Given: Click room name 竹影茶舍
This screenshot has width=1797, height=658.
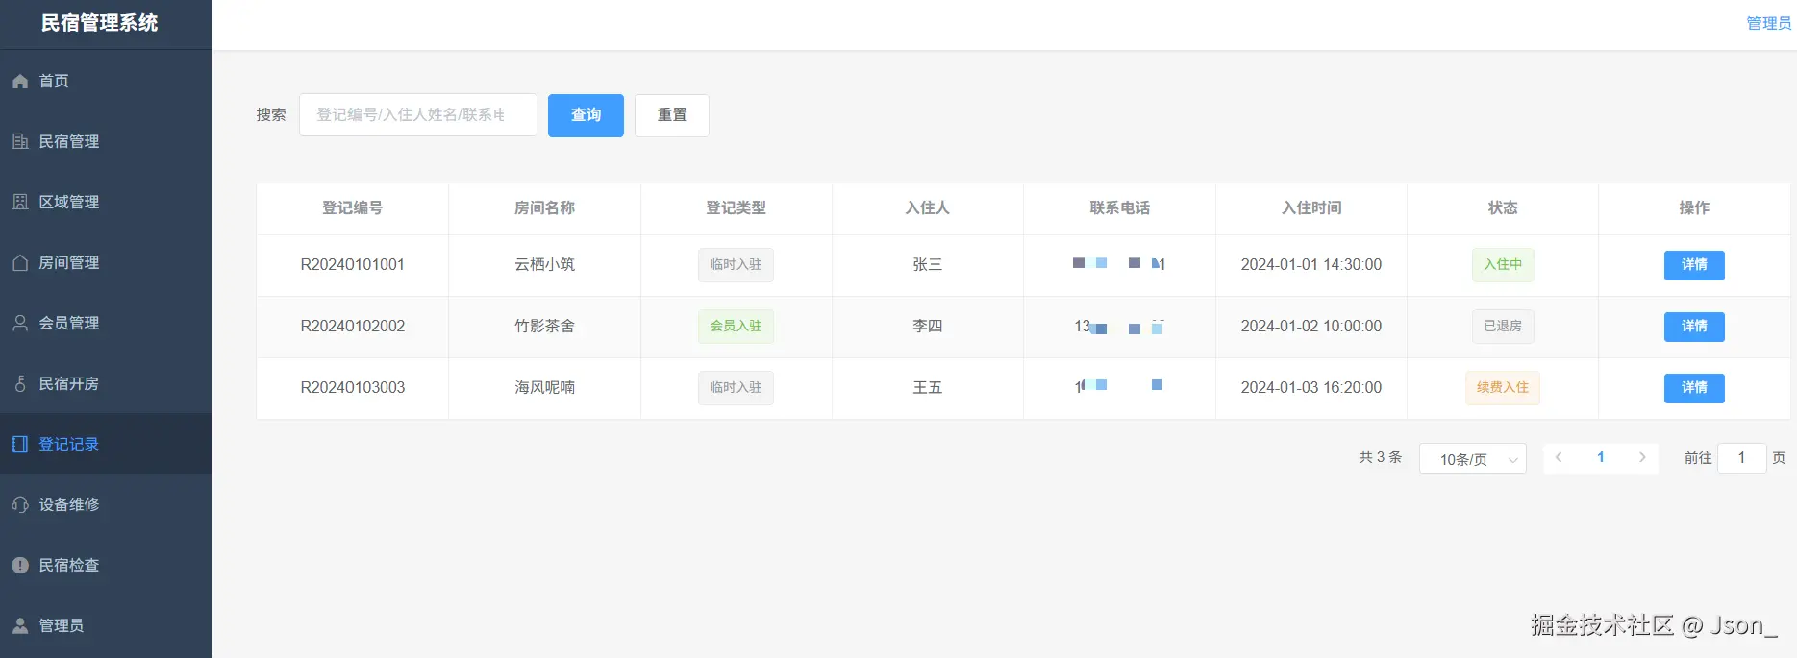Looking at the screenshot, I should [544, 327].
